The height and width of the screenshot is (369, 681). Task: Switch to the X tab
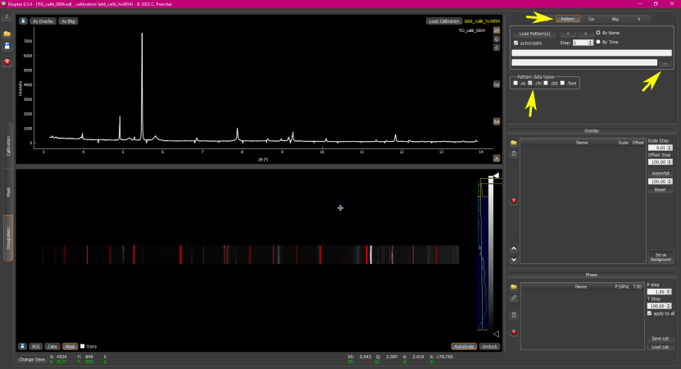(x=638, y=19)
